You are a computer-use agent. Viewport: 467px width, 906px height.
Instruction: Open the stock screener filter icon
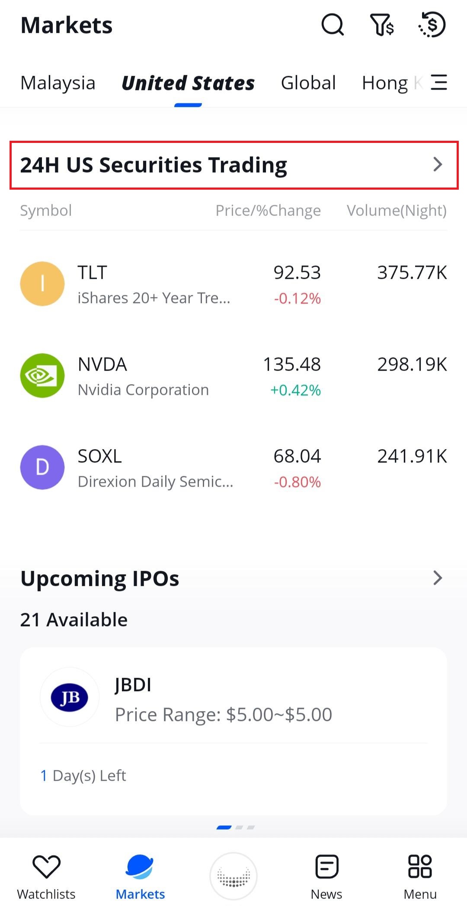coord(382,25)
